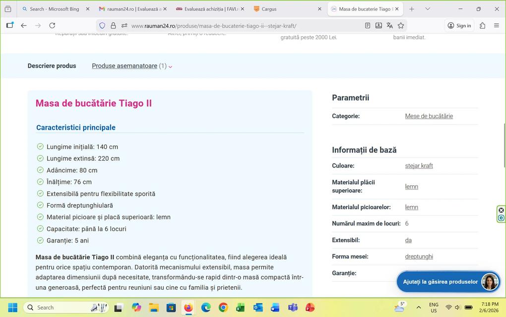
Task: Toggle the tracking protection shield
Action: [102, 25]
